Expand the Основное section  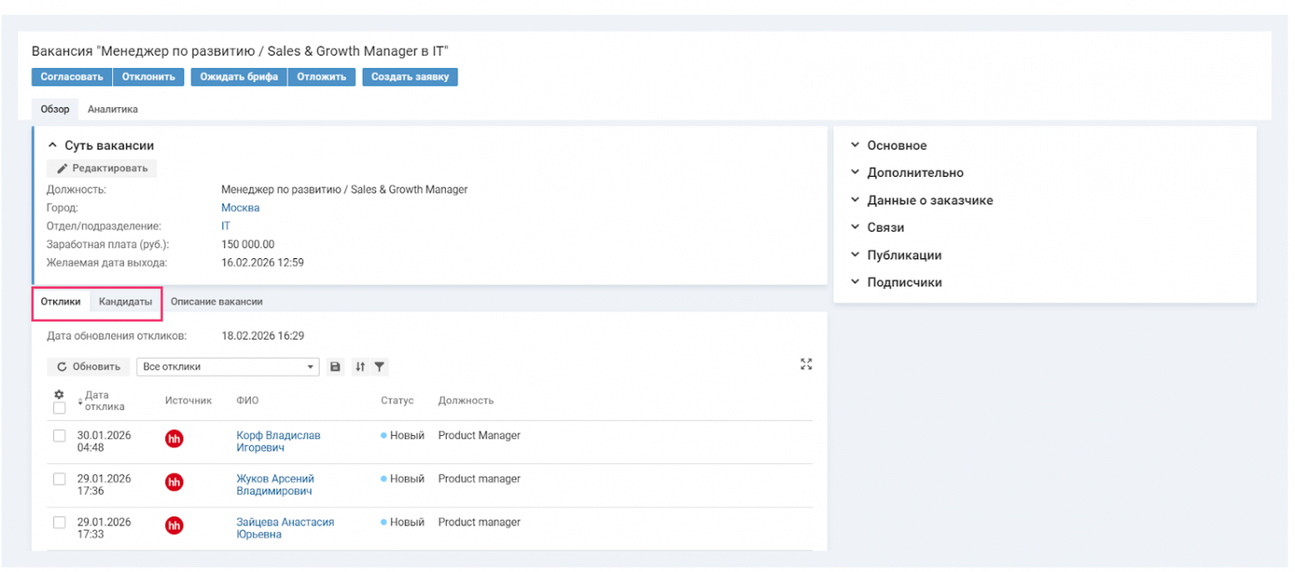tap(897, 145)
